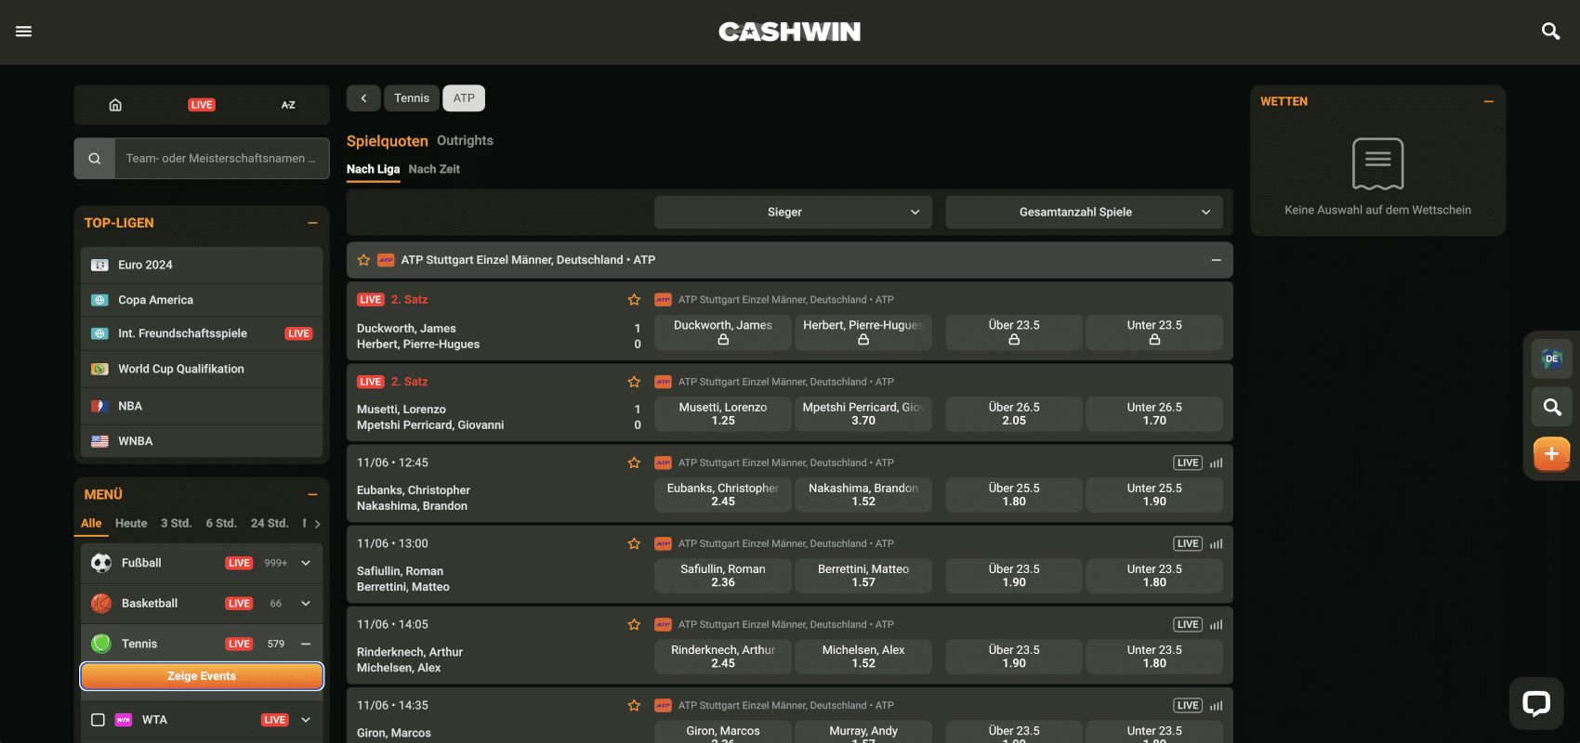Click the Zeige Events button
Screen dimensions: 1580x743
(x=202, y=676)
